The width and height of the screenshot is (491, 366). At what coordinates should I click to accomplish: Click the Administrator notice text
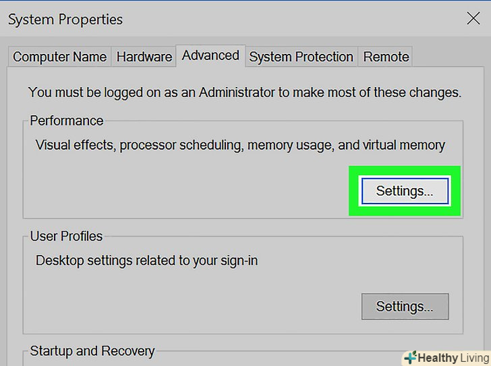(245, 92)
